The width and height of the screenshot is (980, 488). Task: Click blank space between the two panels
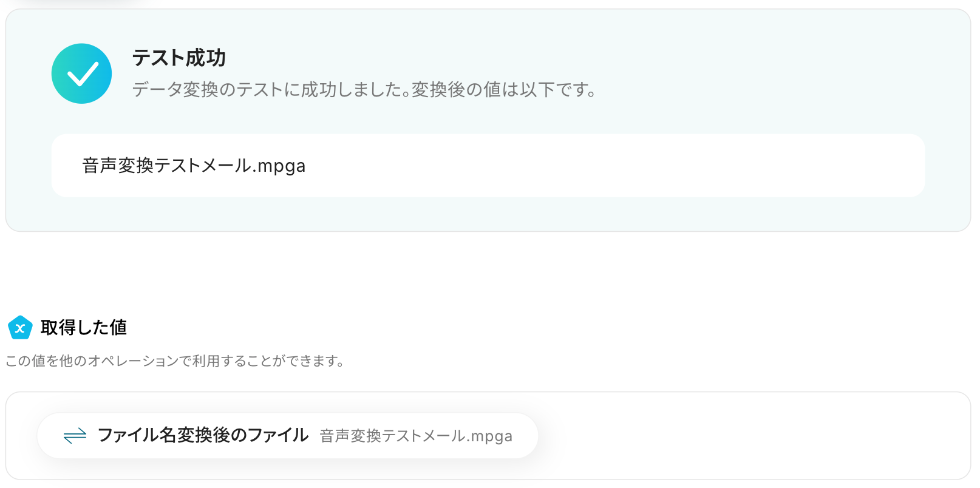(x=486, y=273)
